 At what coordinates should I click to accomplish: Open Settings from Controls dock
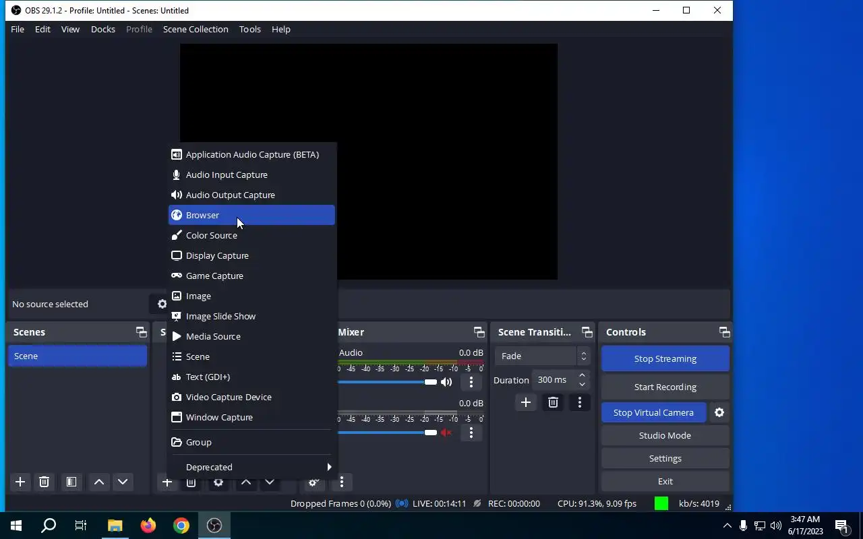click(x=665, y=458)
